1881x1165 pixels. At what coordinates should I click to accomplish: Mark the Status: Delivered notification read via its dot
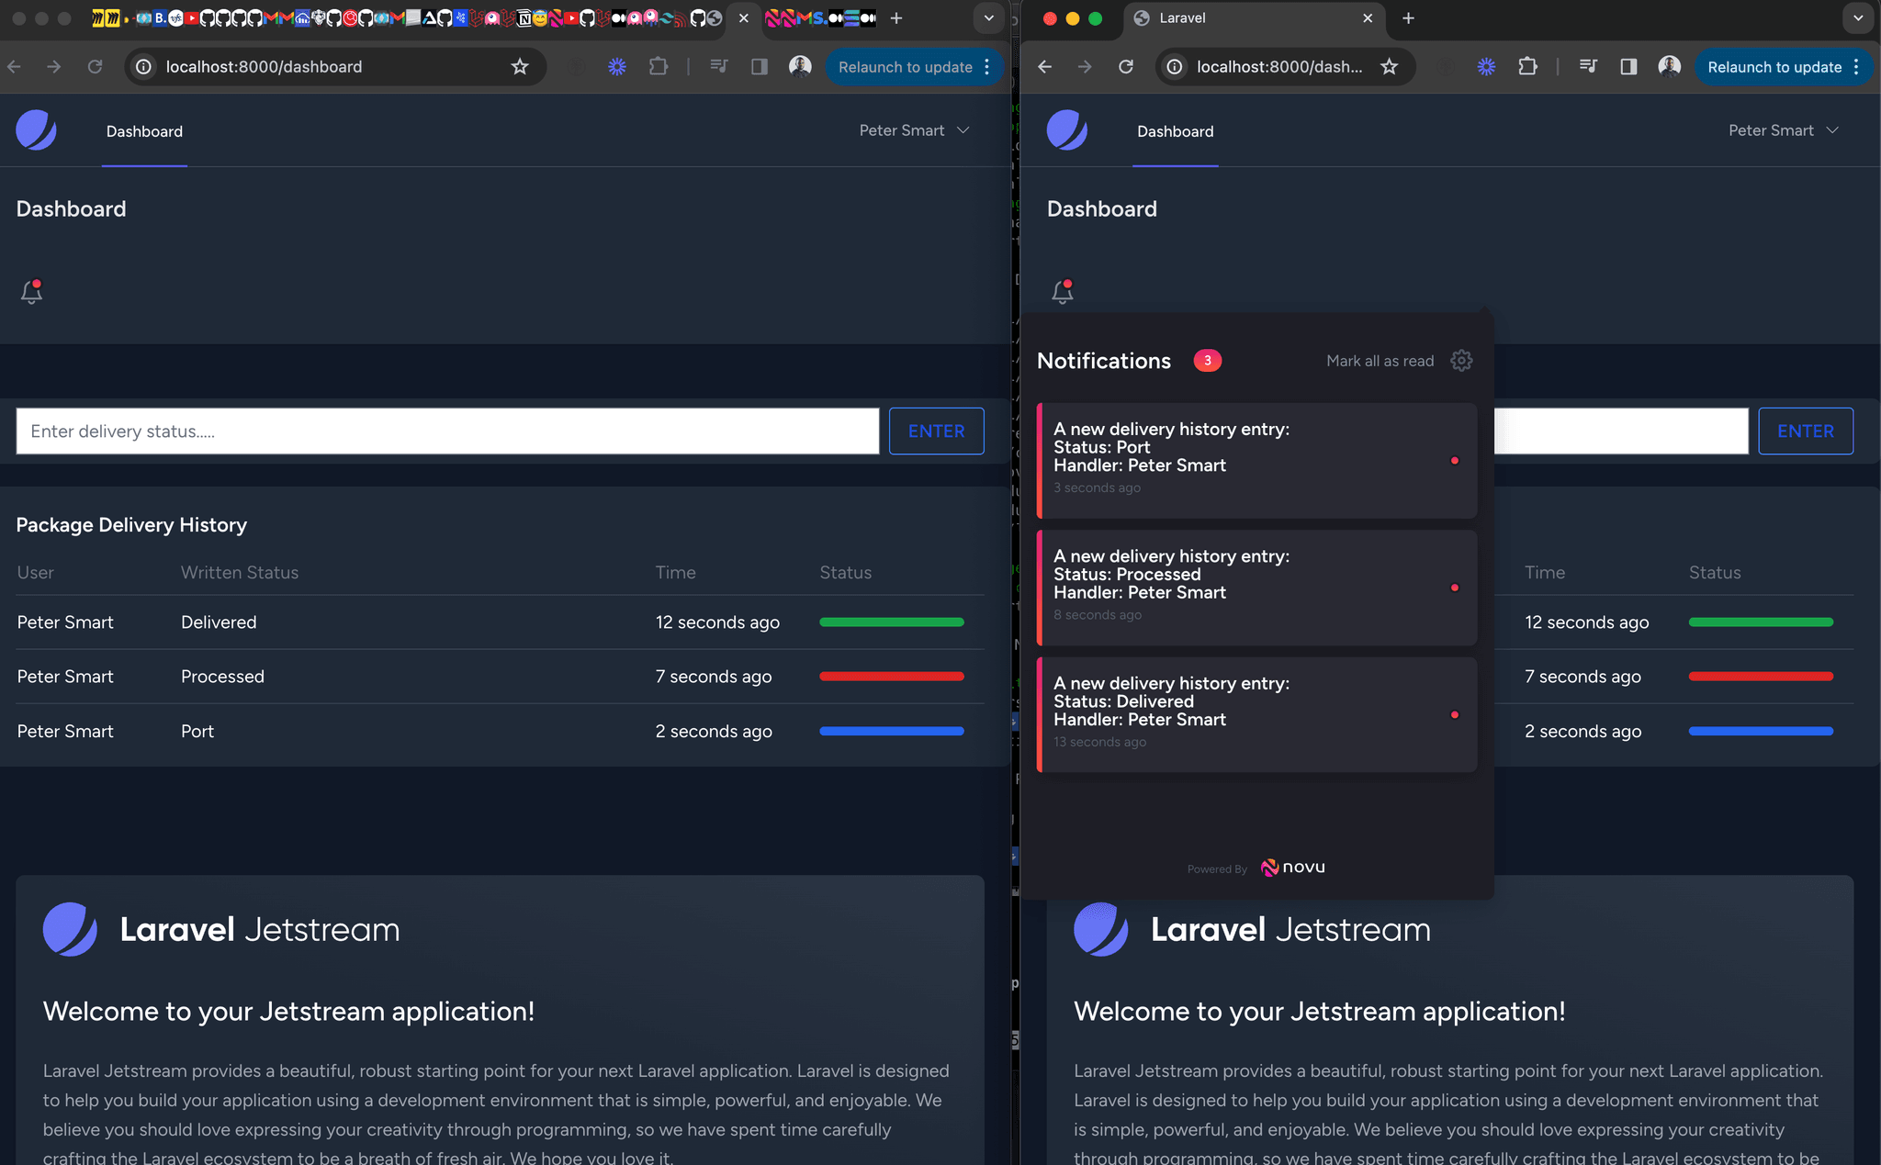point(1455,713)
